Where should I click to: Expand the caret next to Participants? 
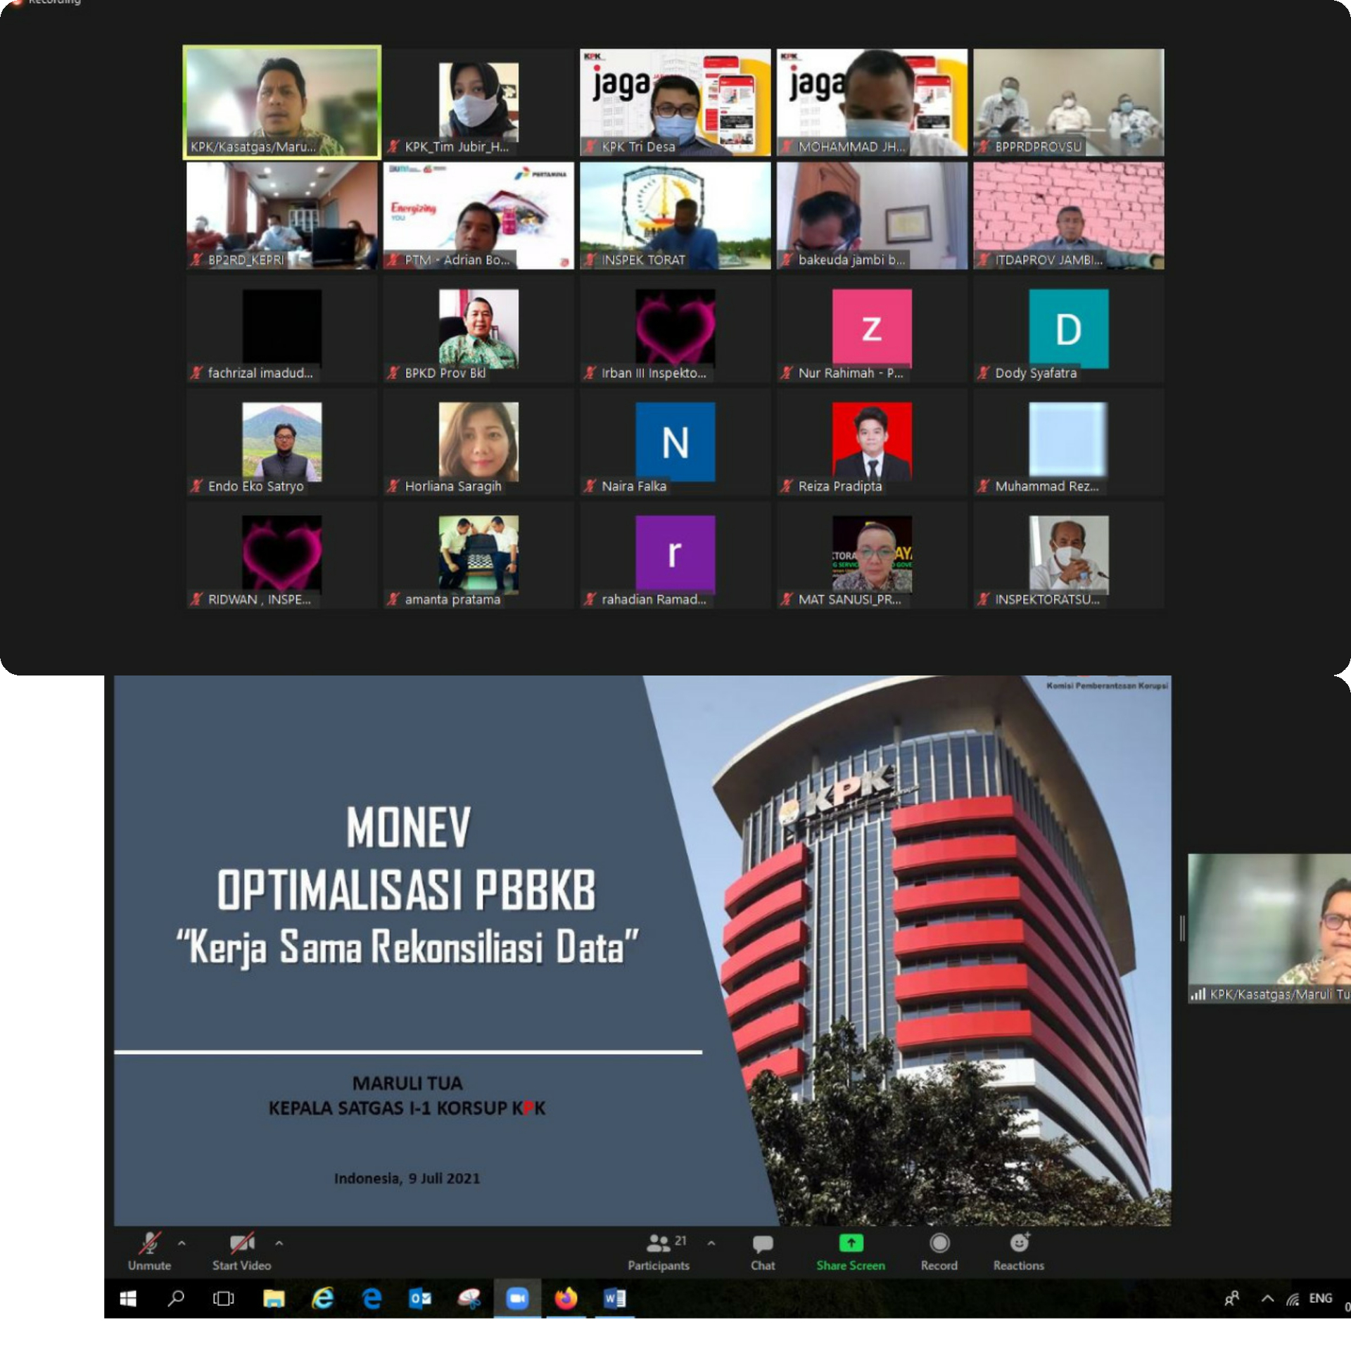[x=711, y=1243]
